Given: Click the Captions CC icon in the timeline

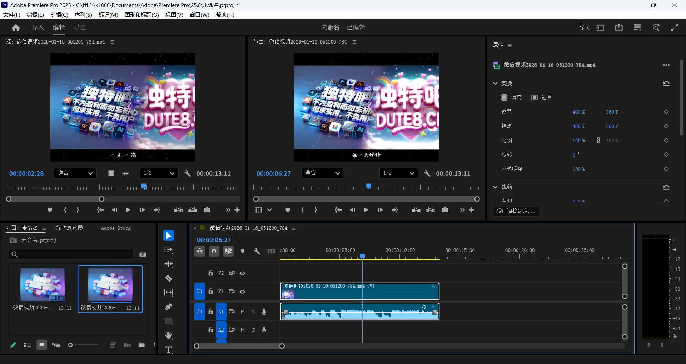Looking at the screenshot, I should point(272,251).
